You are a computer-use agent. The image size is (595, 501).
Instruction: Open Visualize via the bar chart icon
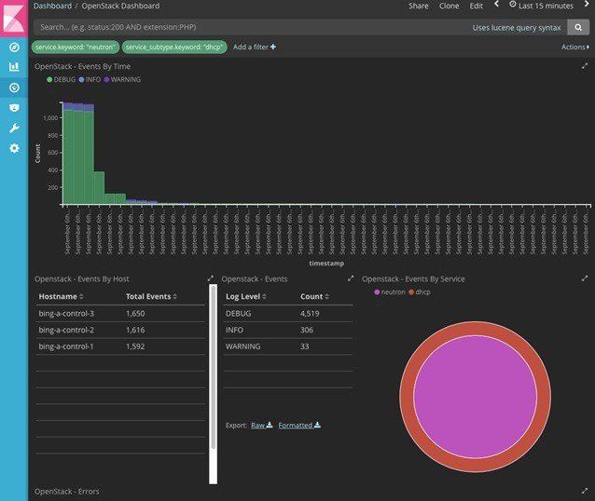coord(14,67)
